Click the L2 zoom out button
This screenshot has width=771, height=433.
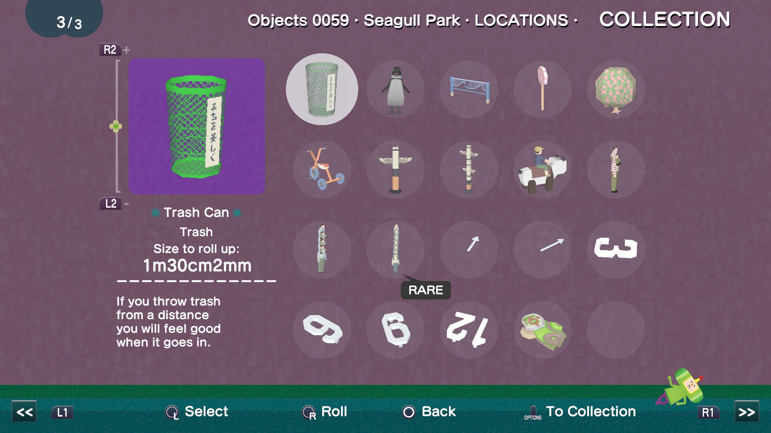tap(110, 204)
